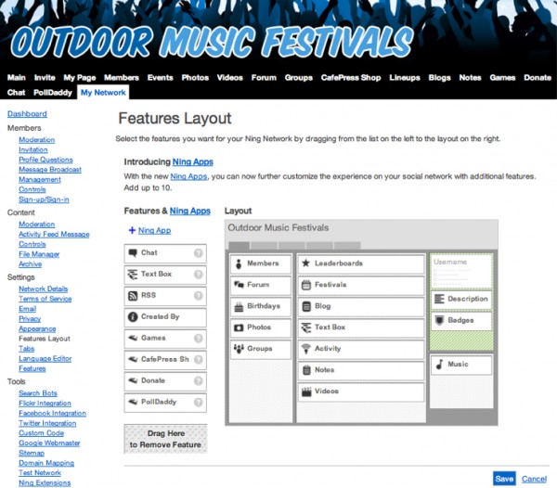Click the Birthdays cake icon
Screen dimensions: 557x488
tap(239, 306)
